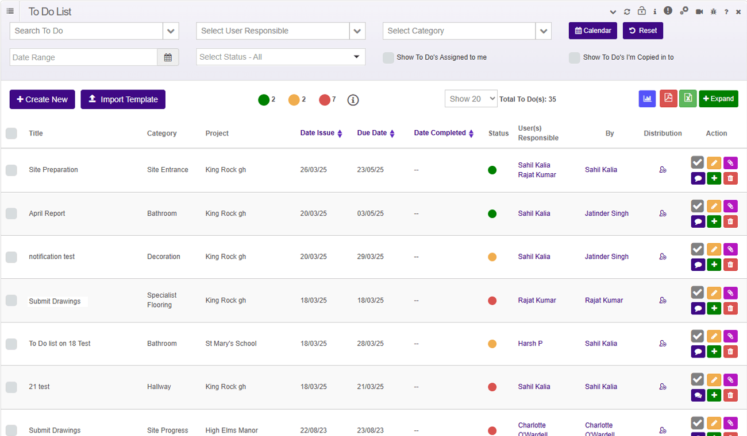Open comments for notification test task

point(698,265)
